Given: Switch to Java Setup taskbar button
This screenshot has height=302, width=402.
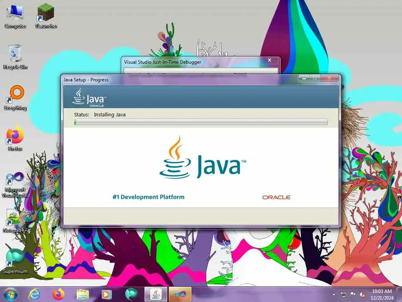Looking at the screenshot, I should pyautogui.click(x=156, y=294).
